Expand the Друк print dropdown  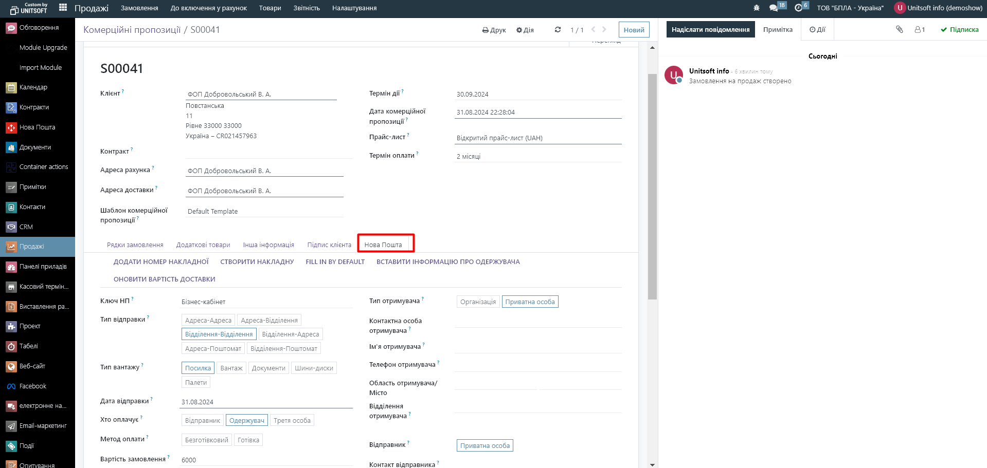[x=494, y=30]
